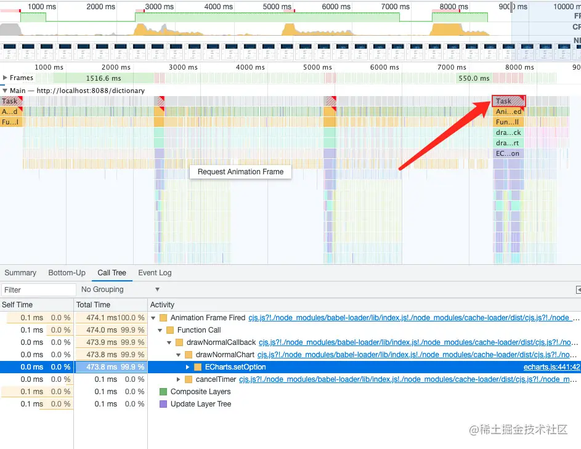Click the first filmstrip screenshot thumbnail

pyautogui.click(x=9, y=52)
